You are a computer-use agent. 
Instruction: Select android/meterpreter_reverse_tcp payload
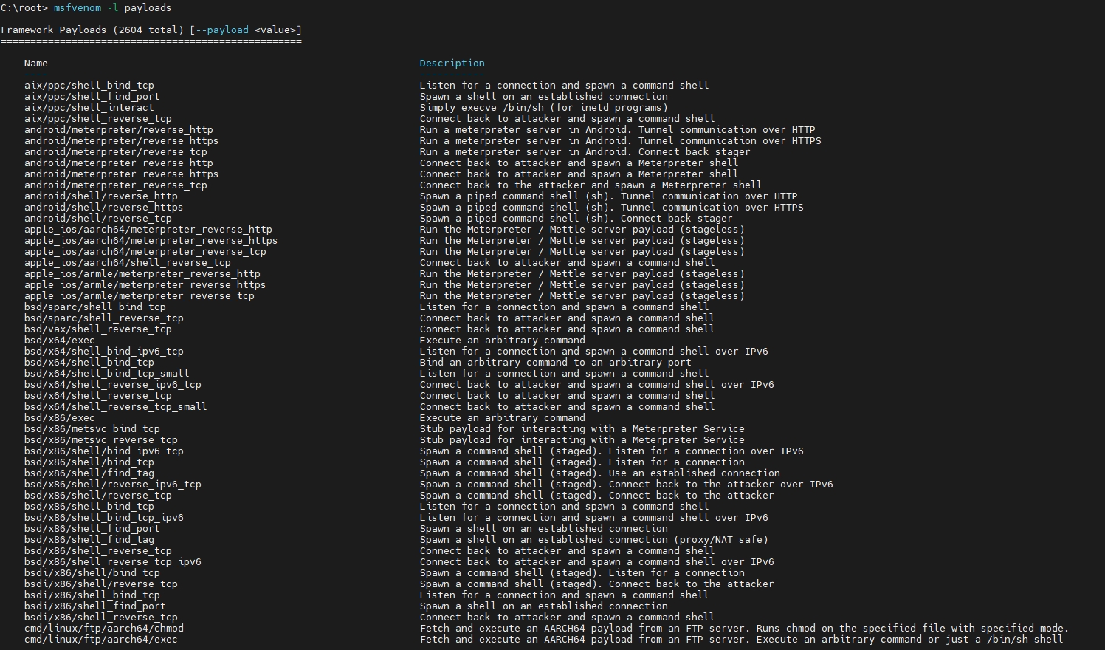coord(116,185)
